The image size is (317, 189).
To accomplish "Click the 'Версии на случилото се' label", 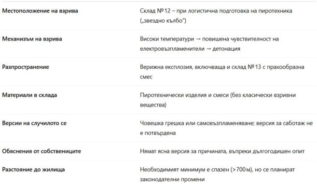I will pos(34,123).
